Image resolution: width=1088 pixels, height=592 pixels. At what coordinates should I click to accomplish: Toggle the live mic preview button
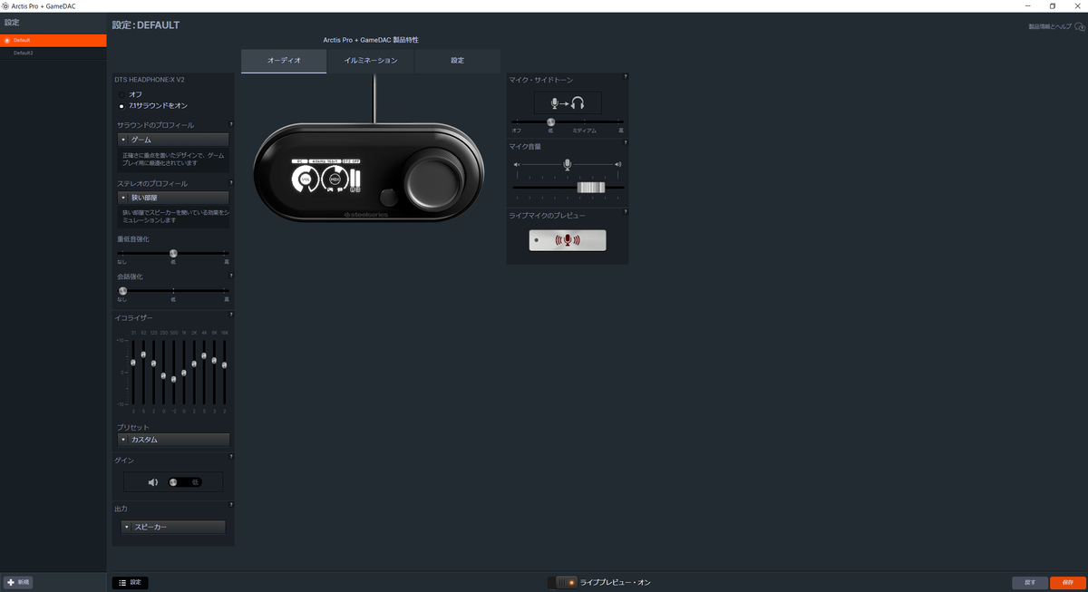tap(568, 240)
